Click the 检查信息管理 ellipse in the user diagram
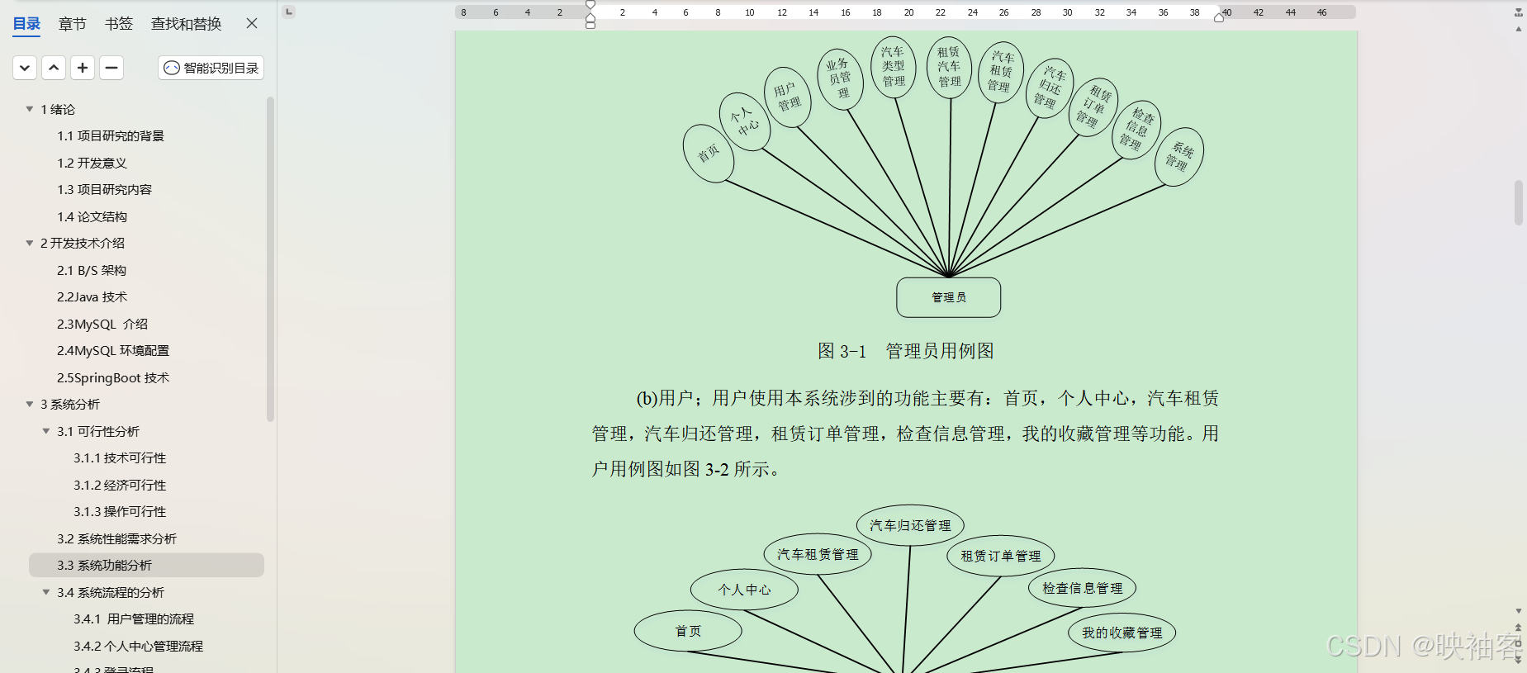The height and width of the screenshot is (673, 1527). click(1082, 588)
